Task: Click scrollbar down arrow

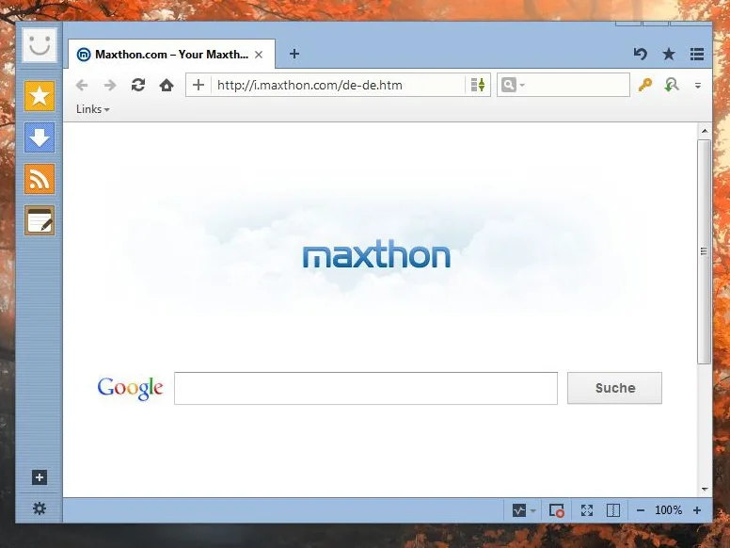Action: click(705, 490)
